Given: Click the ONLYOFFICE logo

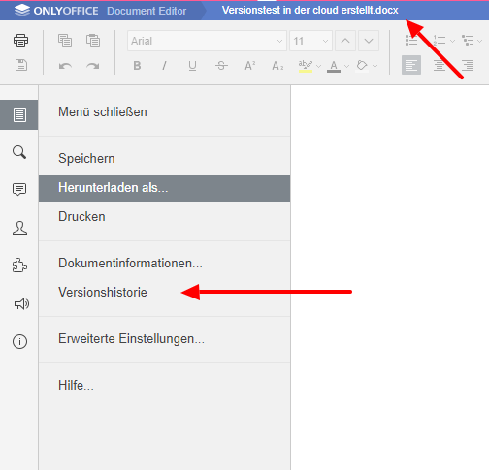Looking at the screenshot, I should [x=56, y=11].
